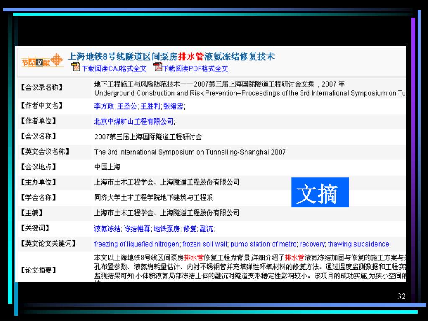
Task: Click keyword link 地铁泵房
Action: point(167,229)
